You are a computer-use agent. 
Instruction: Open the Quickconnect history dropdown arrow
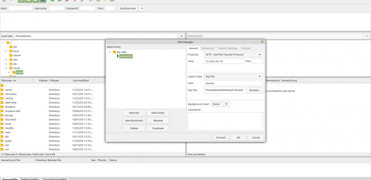click(x=142, y=9)
